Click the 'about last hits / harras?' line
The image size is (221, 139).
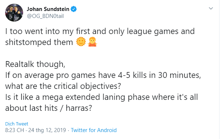click(x=48, y=108)
